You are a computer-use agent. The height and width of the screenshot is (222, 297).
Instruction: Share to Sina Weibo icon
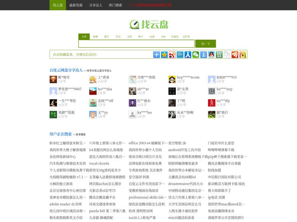pyautogui.click(x=172, y=55)
